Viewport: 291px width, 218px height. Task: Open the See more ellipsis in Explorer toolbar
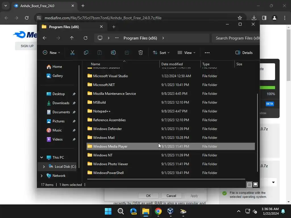[207, 53]
